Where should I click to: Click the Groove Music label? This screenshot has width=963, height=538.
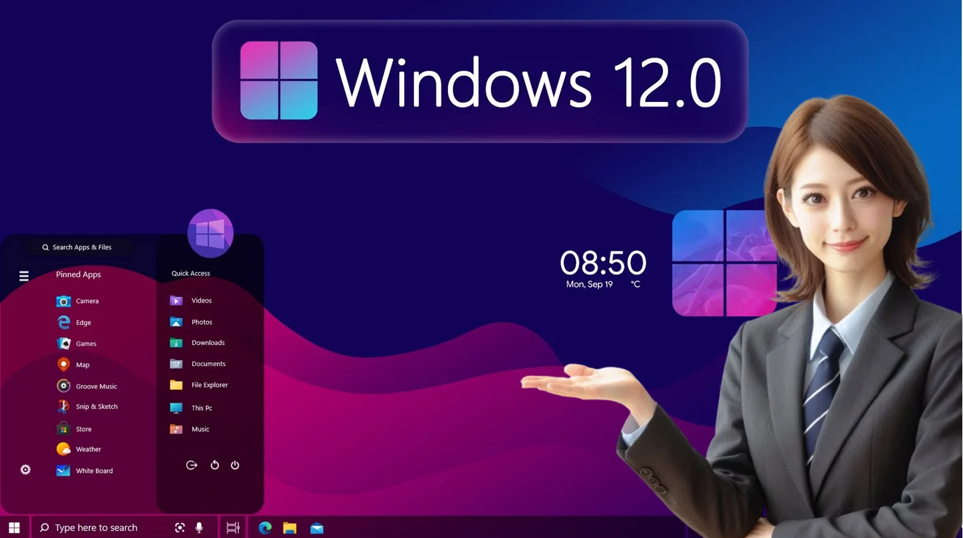click(96, 386)
